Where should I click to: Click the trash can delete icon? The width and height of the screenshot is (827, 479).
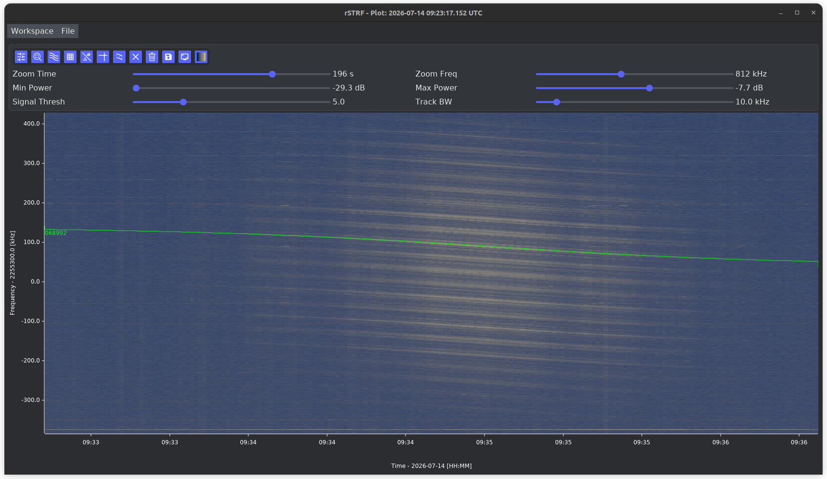coord(152,57)
